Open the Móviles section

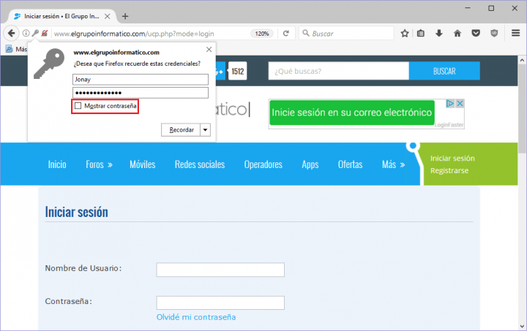click(143, 164)
